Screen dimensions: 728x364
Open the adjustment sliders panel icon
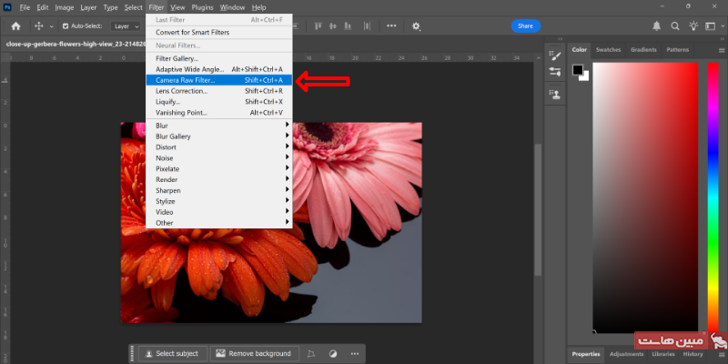coord(554,72)
